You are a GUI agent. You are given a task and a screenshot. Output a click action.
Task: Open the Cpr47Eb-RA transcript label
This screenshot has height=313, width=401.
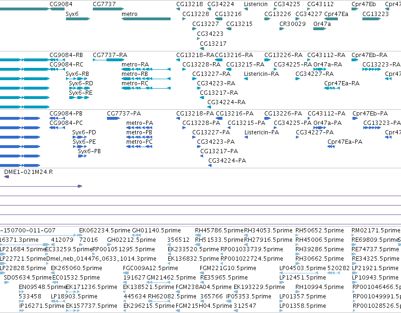369,55
